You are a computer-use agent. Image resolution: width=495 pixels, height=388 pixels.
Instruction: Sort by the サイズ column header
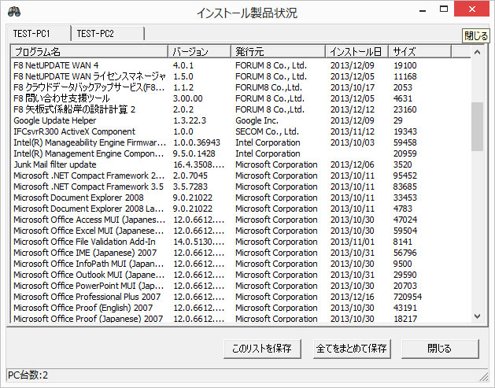coord(420,51)
